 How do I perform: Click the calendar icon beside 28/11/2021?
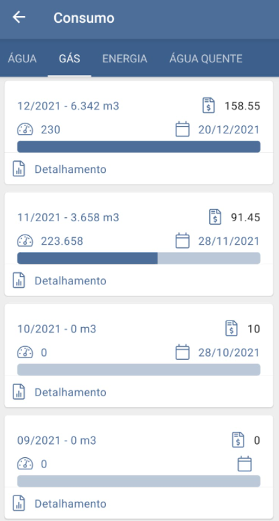182,241
